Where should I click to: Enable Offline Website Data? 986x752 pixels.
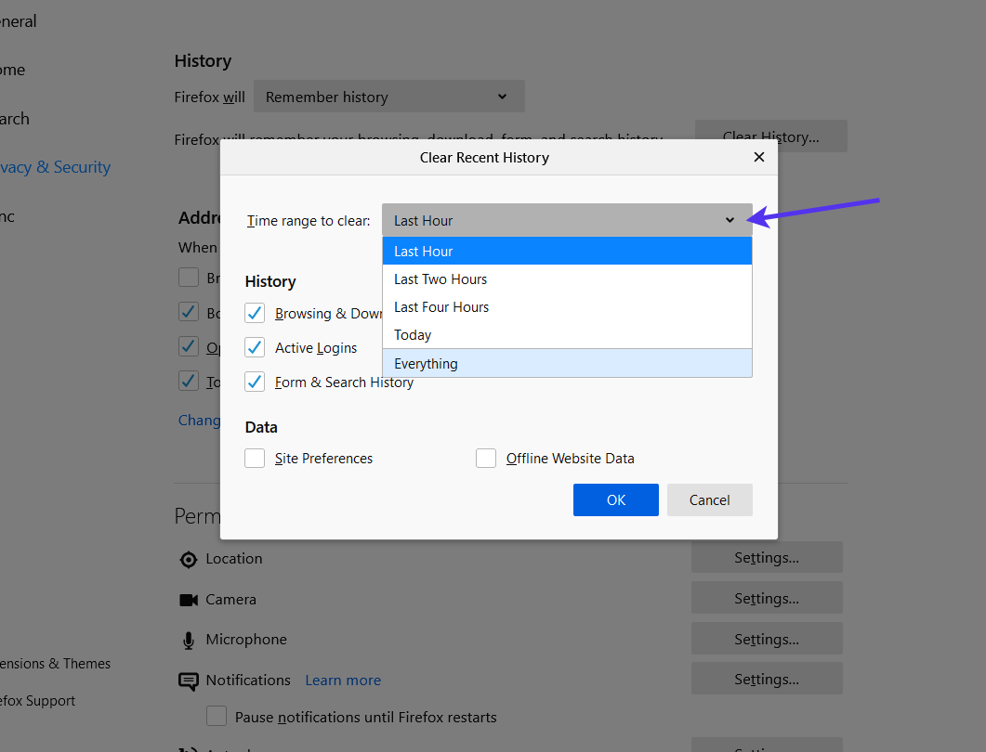pos(485,458)
